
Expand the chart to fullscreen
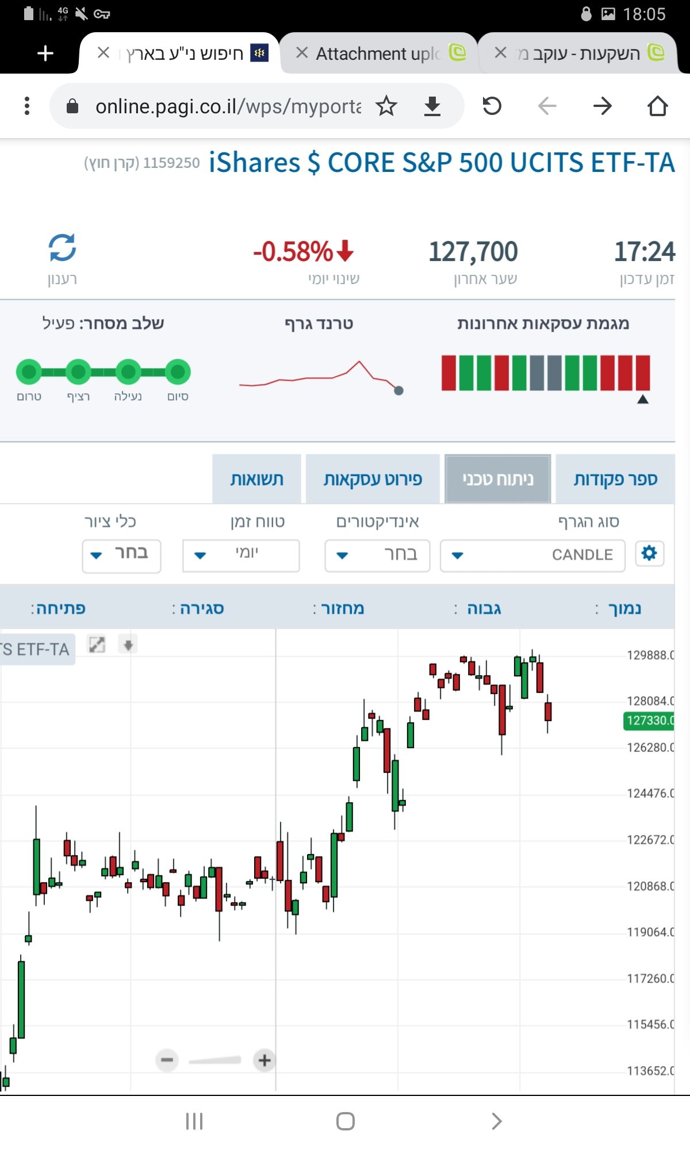pos(97,645)
